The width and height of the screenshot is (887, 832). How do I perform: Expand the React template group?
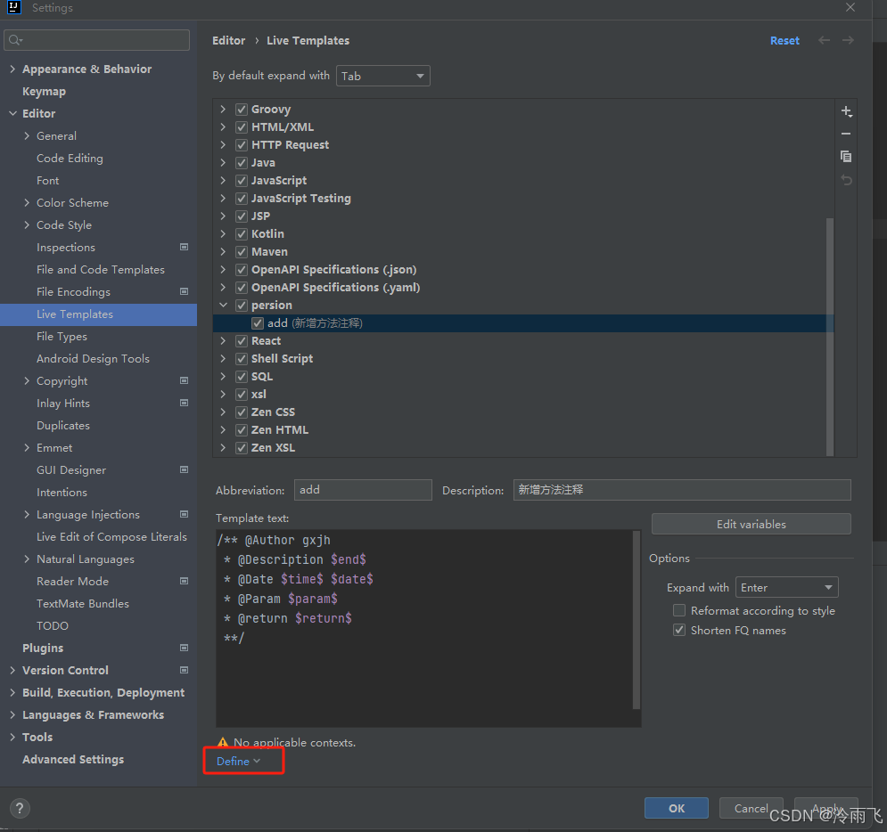click(x=223, y=341)
